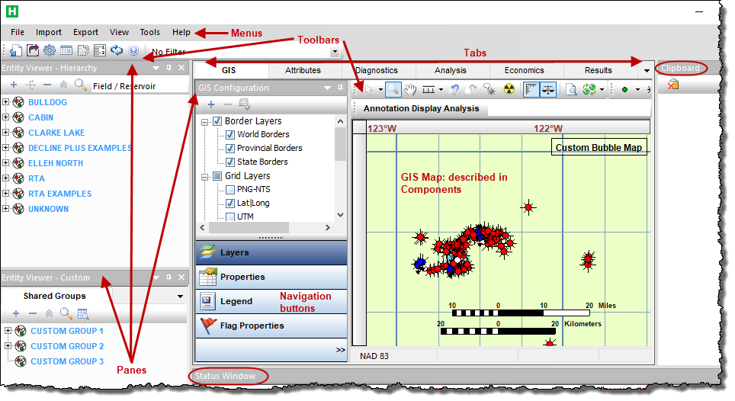Pin the Entity Viewer - Hierarchy pane
This screenshot has height=401, width=735.
tap(169, 68)
